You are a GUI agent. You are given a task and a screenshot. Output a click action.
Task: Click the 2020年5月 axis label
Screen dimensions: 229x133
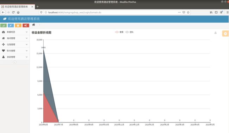pyautogui.click(x=210, y=125)
